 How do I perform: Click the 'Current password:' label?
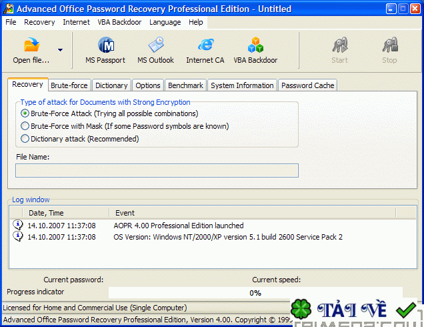pyautogui.click(x=73, y=280)
